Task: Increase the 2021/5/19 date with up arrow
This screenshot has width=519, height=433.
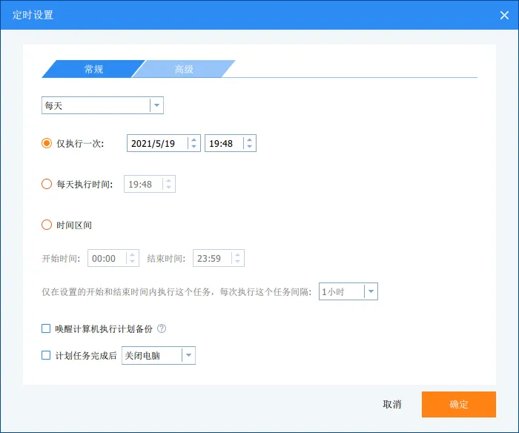Action: [194, 139]
